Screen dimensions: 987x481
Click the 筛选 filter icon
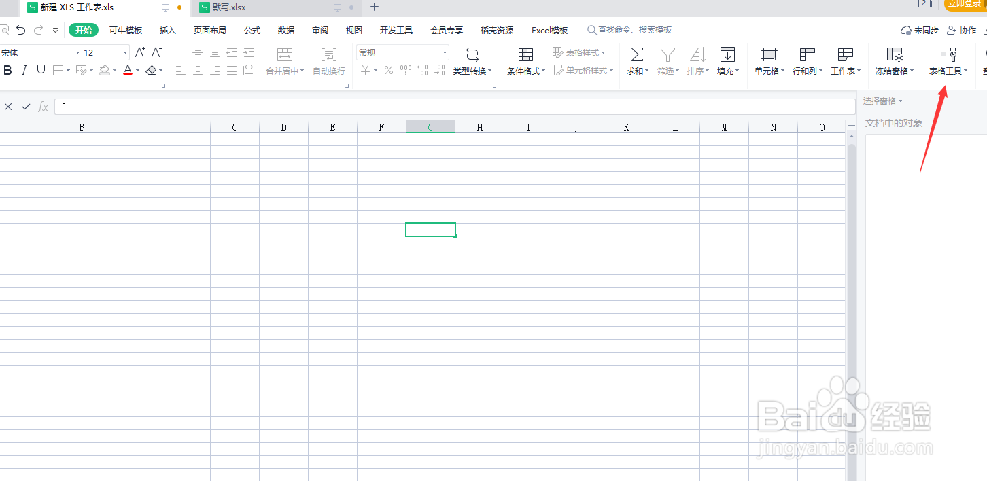point(668,54)
